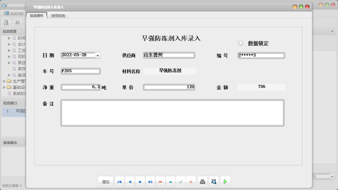Click the 增加 button
338x190 pixels.
tap(106, 182)
